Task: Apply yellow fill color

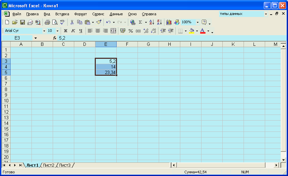Action: 192,31
